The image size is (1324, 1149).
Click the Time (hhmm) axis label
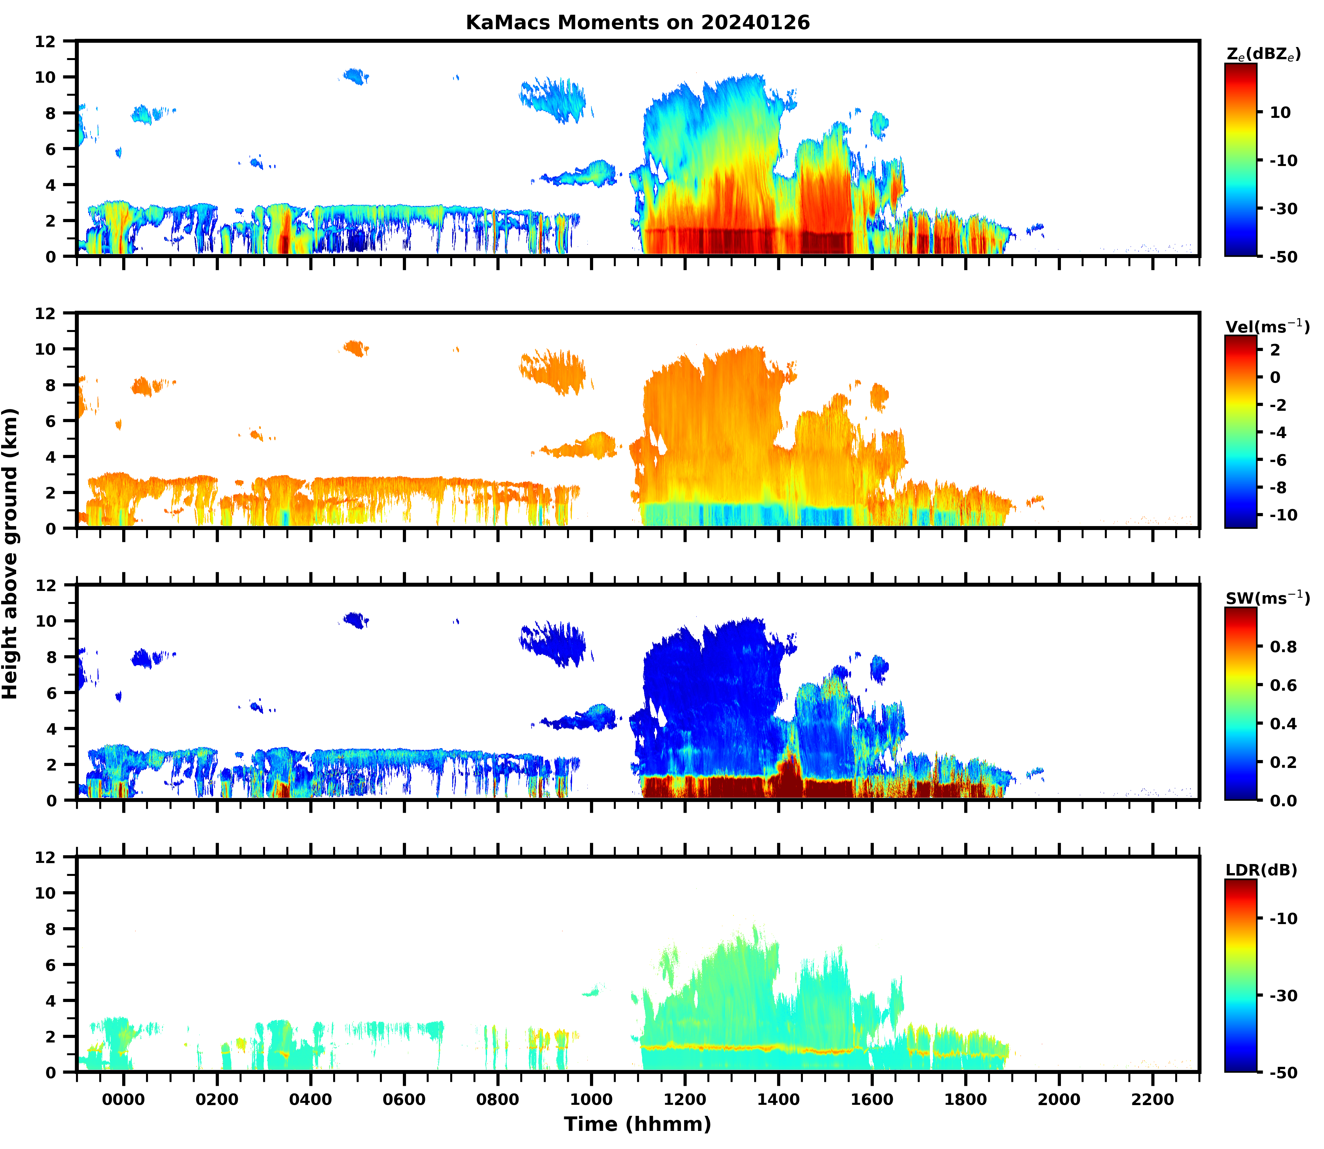pyautogui.click(x=637, y=1124)
